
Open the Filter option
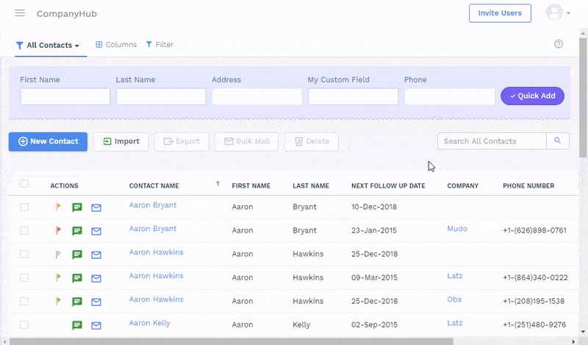coord(159,45)
